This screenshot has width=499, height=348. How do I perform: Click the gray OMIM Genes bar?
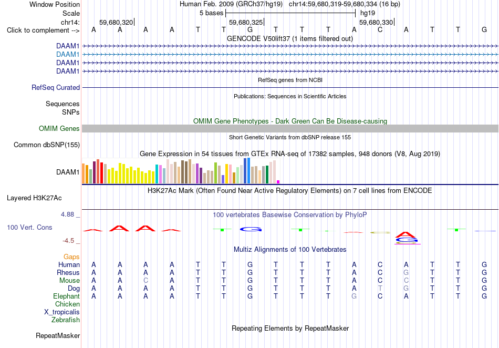click(x=290, y=129)
